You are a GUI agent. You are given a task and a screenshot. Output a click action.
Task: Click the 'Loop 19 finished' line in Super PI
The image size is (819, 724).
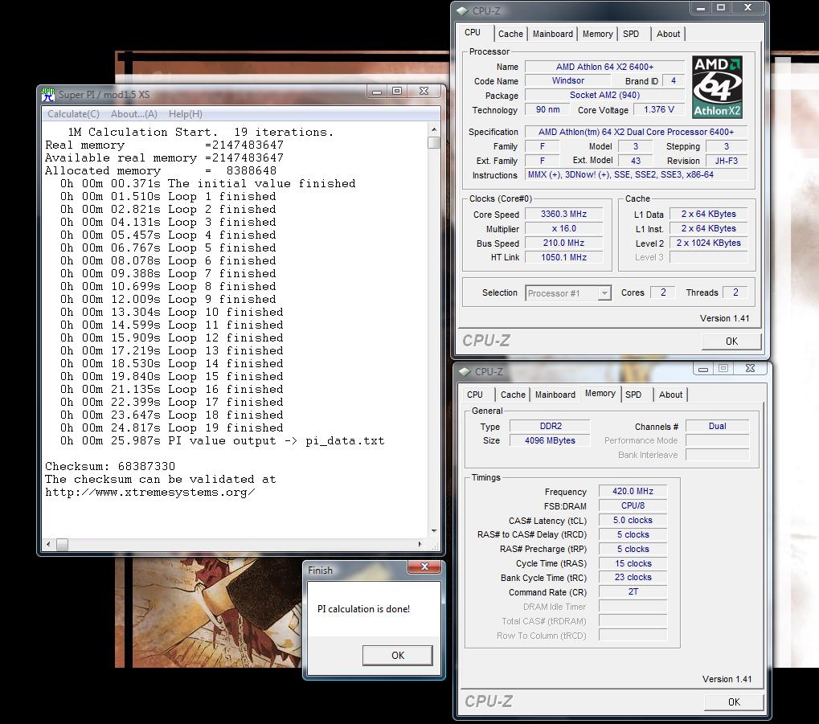point(225,427)
